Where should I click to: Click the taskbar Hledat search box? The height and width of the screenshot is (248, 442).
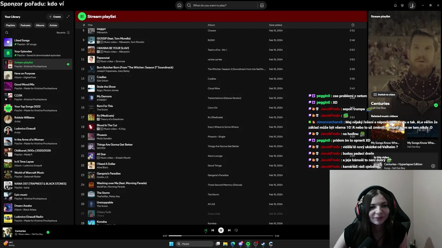[x=194, y=244]
